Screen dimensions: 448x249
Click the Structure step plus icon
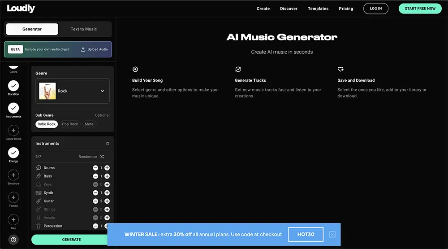click(13, 175)
